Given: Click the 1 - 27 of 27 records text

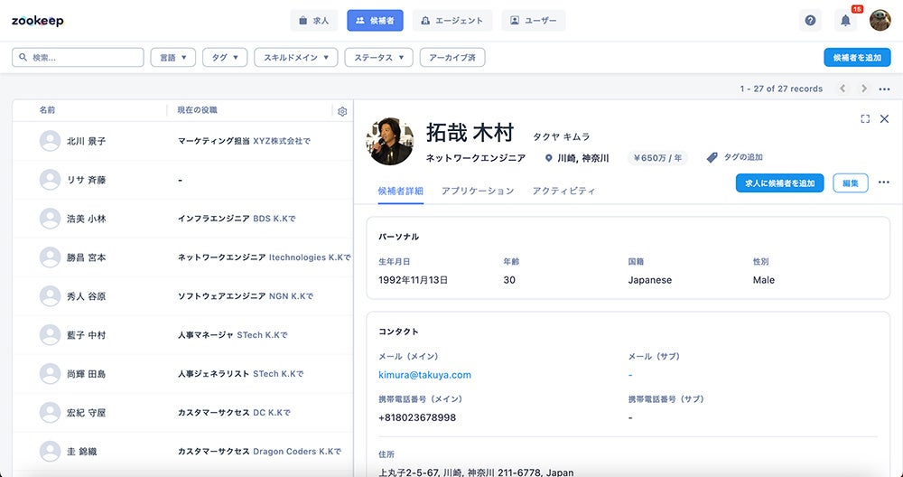Looking at the screenshot, I should point(781,89).
